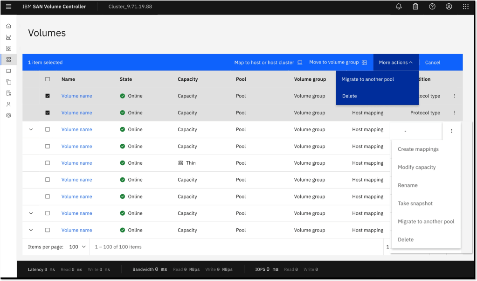
Task: Click Cancel in the selection bar
Action: (x=432, y=63)
